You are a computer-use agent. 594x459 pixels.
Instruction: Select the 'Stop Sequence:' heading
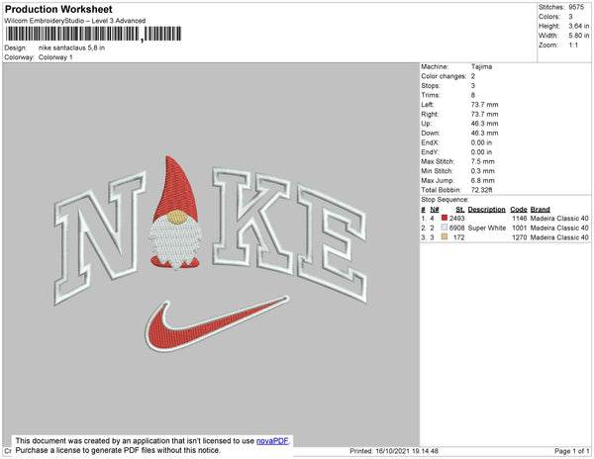[x=445, y=200]
